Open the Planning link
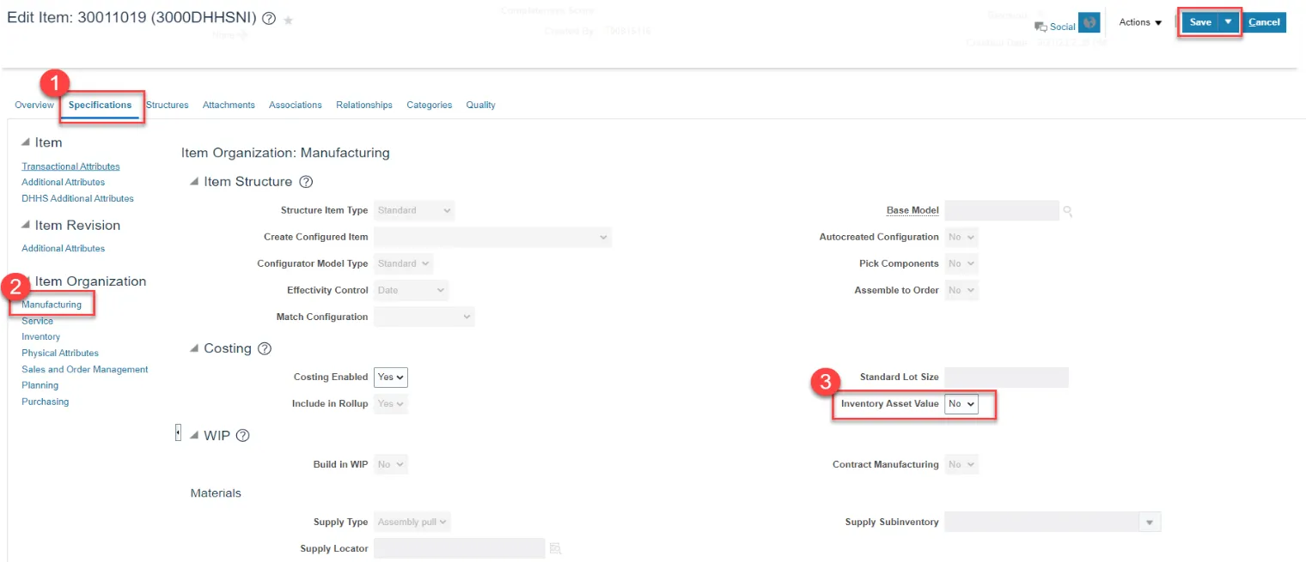 (x=40, y=385)
